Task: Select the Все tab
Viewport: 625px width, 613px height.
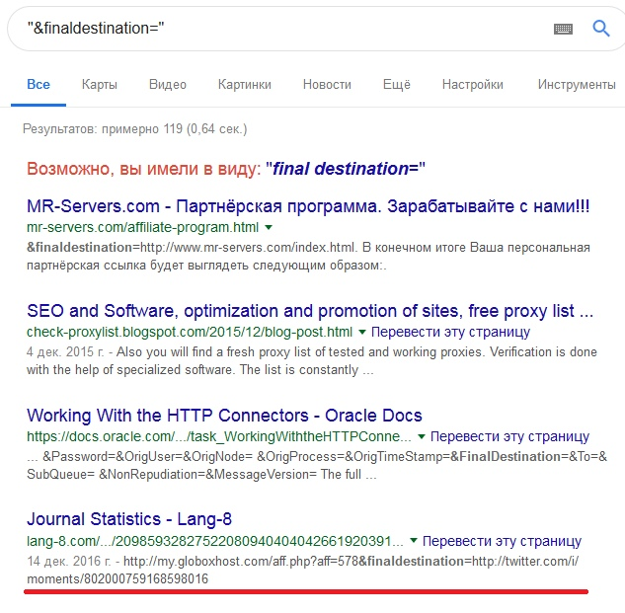Action: 39,85
